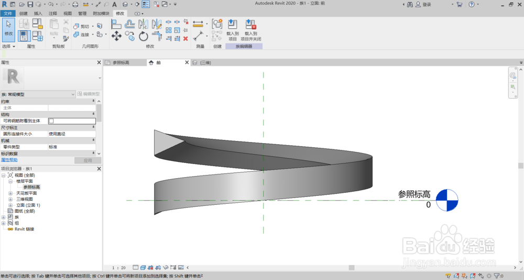Click Load into Project (载入到项目)
524x280 pixels.
(x=232, y=30)
